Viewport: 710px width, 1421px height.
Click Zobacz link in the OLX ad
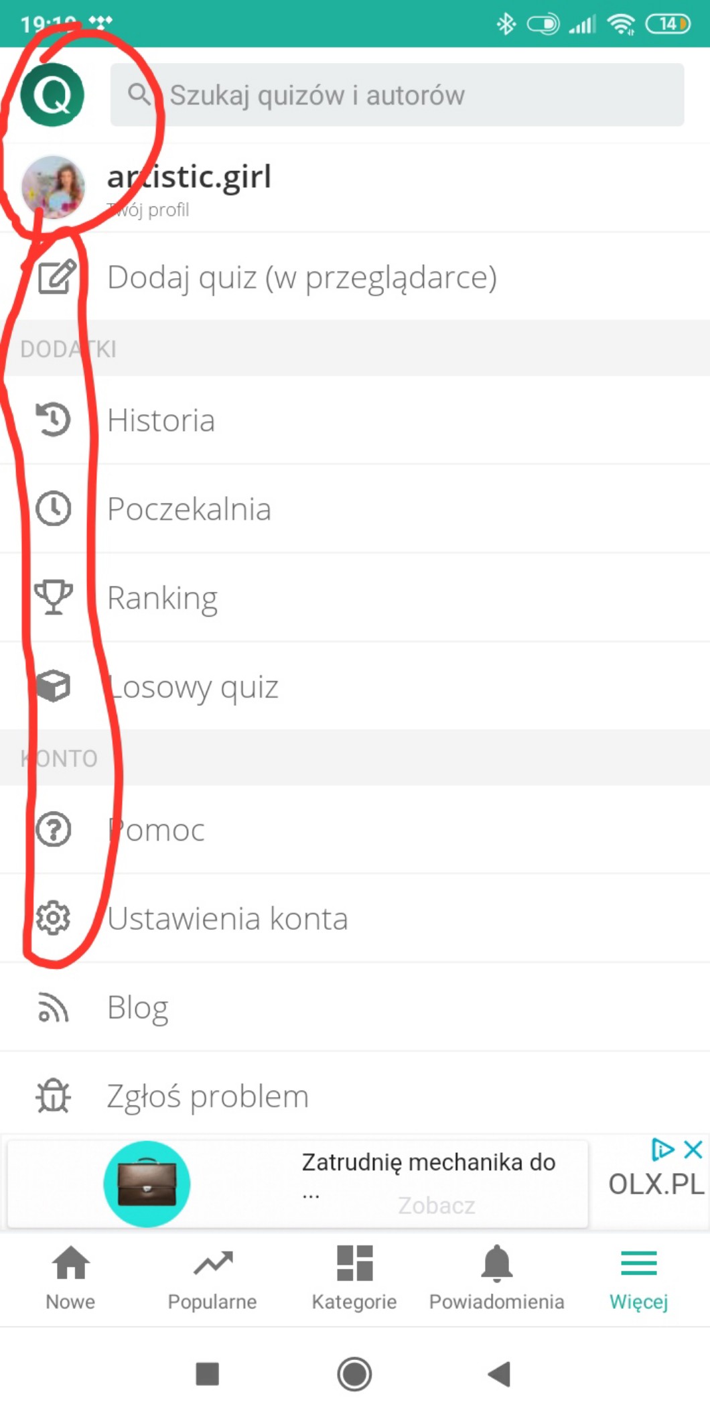(x=436, y=1205)
